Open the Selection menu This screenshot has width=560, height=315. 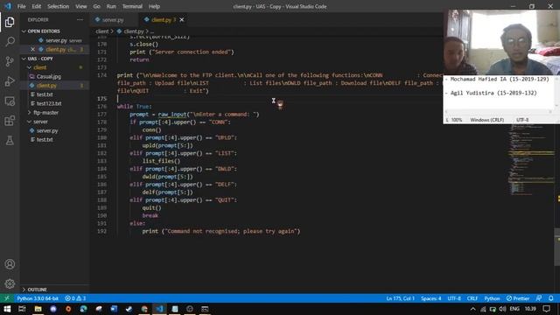click(x=59, y=6)
